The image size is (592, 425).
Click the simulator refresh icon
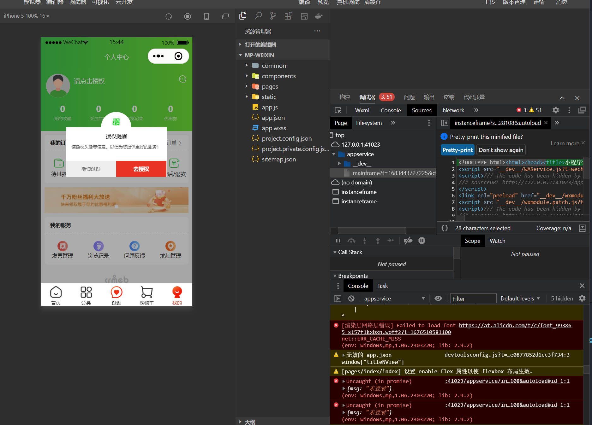point(169,16)
